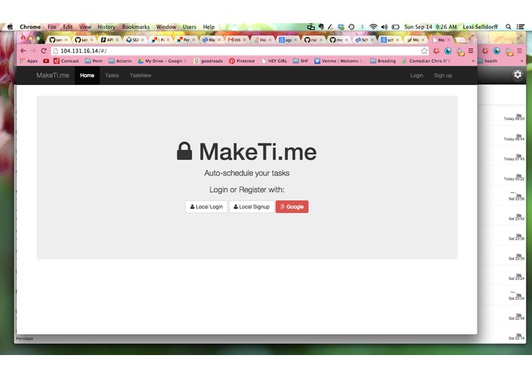Screen dimensions: 532x378
Task: Open the Comedian Chris D bookmark
Action: (x=426, y=61)
